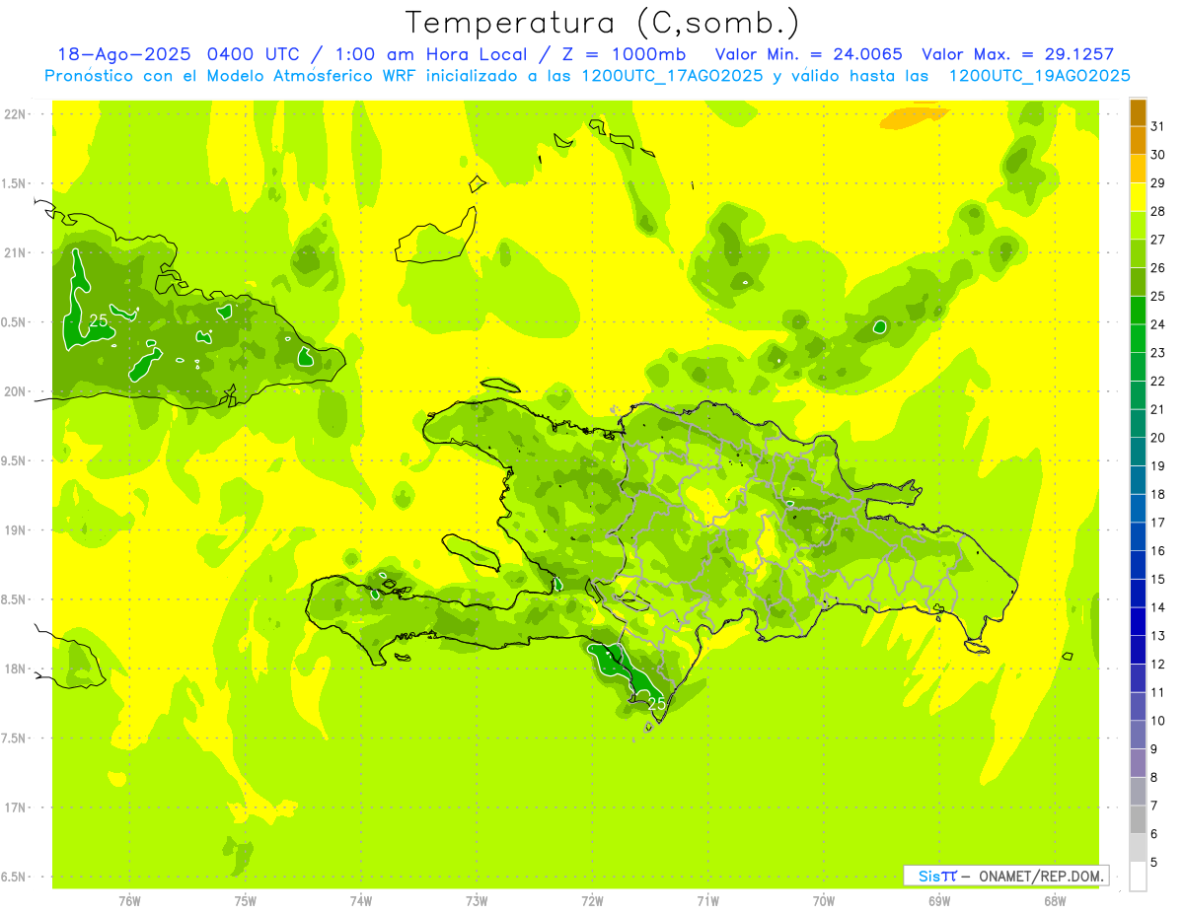
Task: Click the '74W' longitude axis label
Action: click(361, 901)
